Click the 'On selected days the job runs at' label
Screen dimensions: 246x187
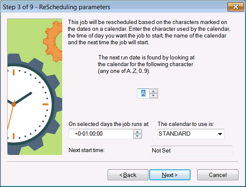point(109,124)
